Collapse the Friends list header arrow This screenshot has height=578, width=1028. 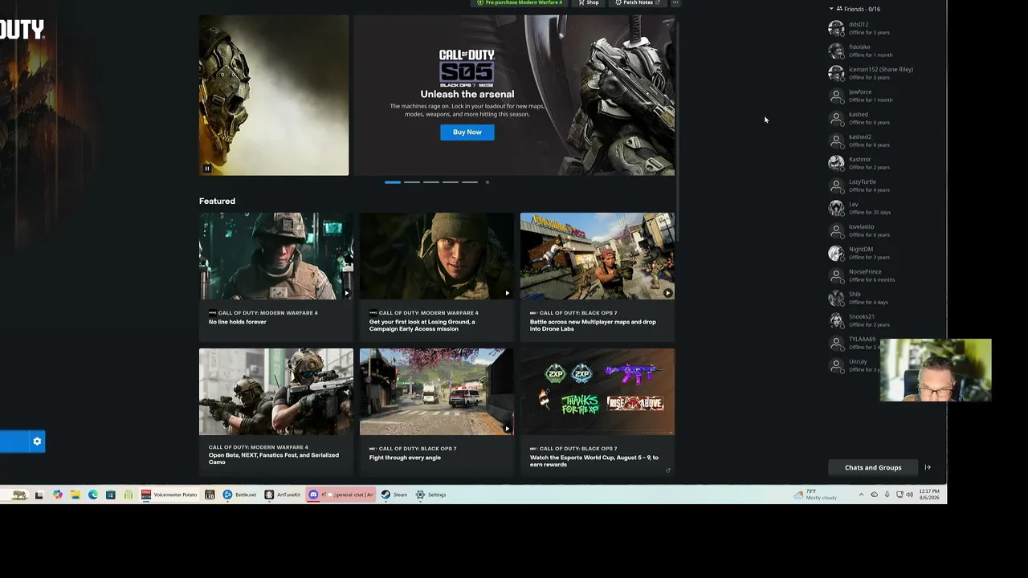(831, 9)
